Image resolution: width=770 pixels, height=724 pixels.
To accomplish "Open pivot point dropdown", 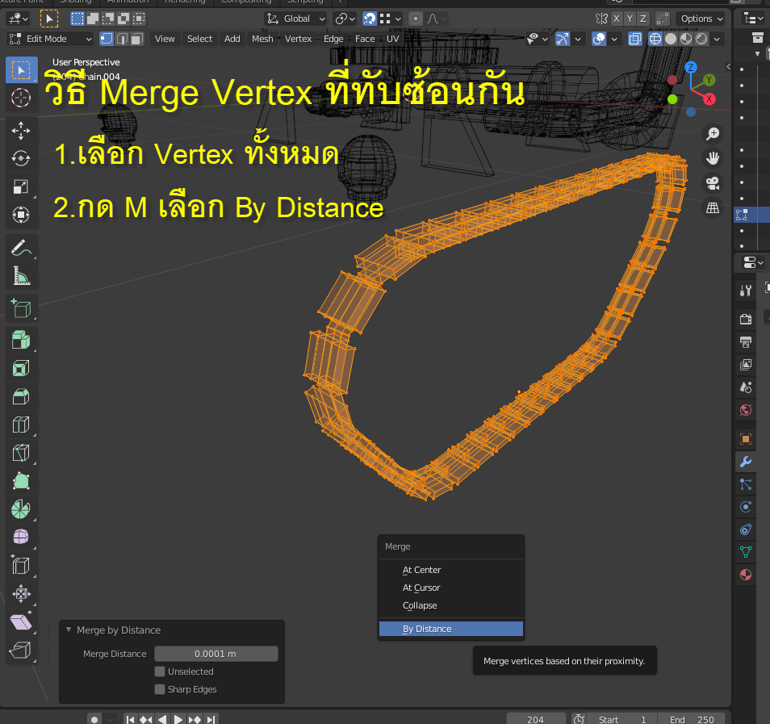I will pyautogui.click(x=345, y=19).
